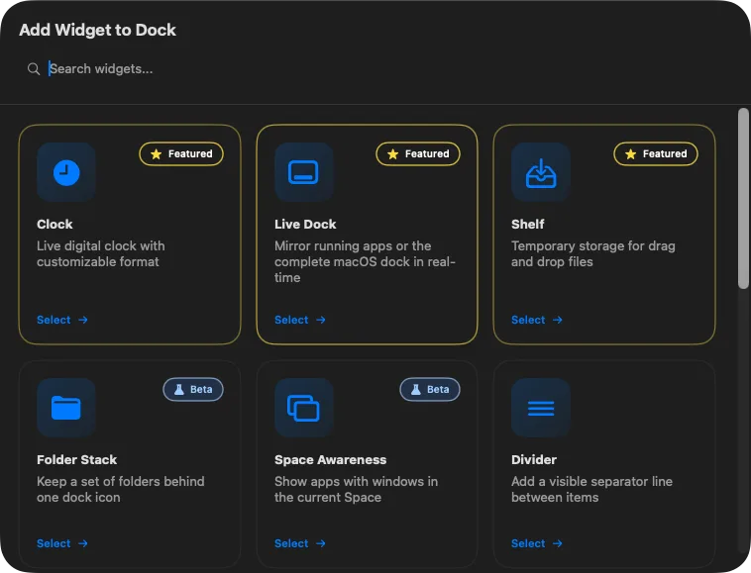The width and height of the screenshot is (751, 573).
Task: Click the Space Awareness widget title
Action: point(331,459)
